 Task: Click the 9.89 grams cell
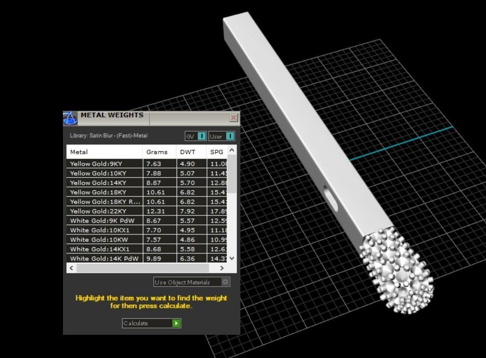point(159,258)
